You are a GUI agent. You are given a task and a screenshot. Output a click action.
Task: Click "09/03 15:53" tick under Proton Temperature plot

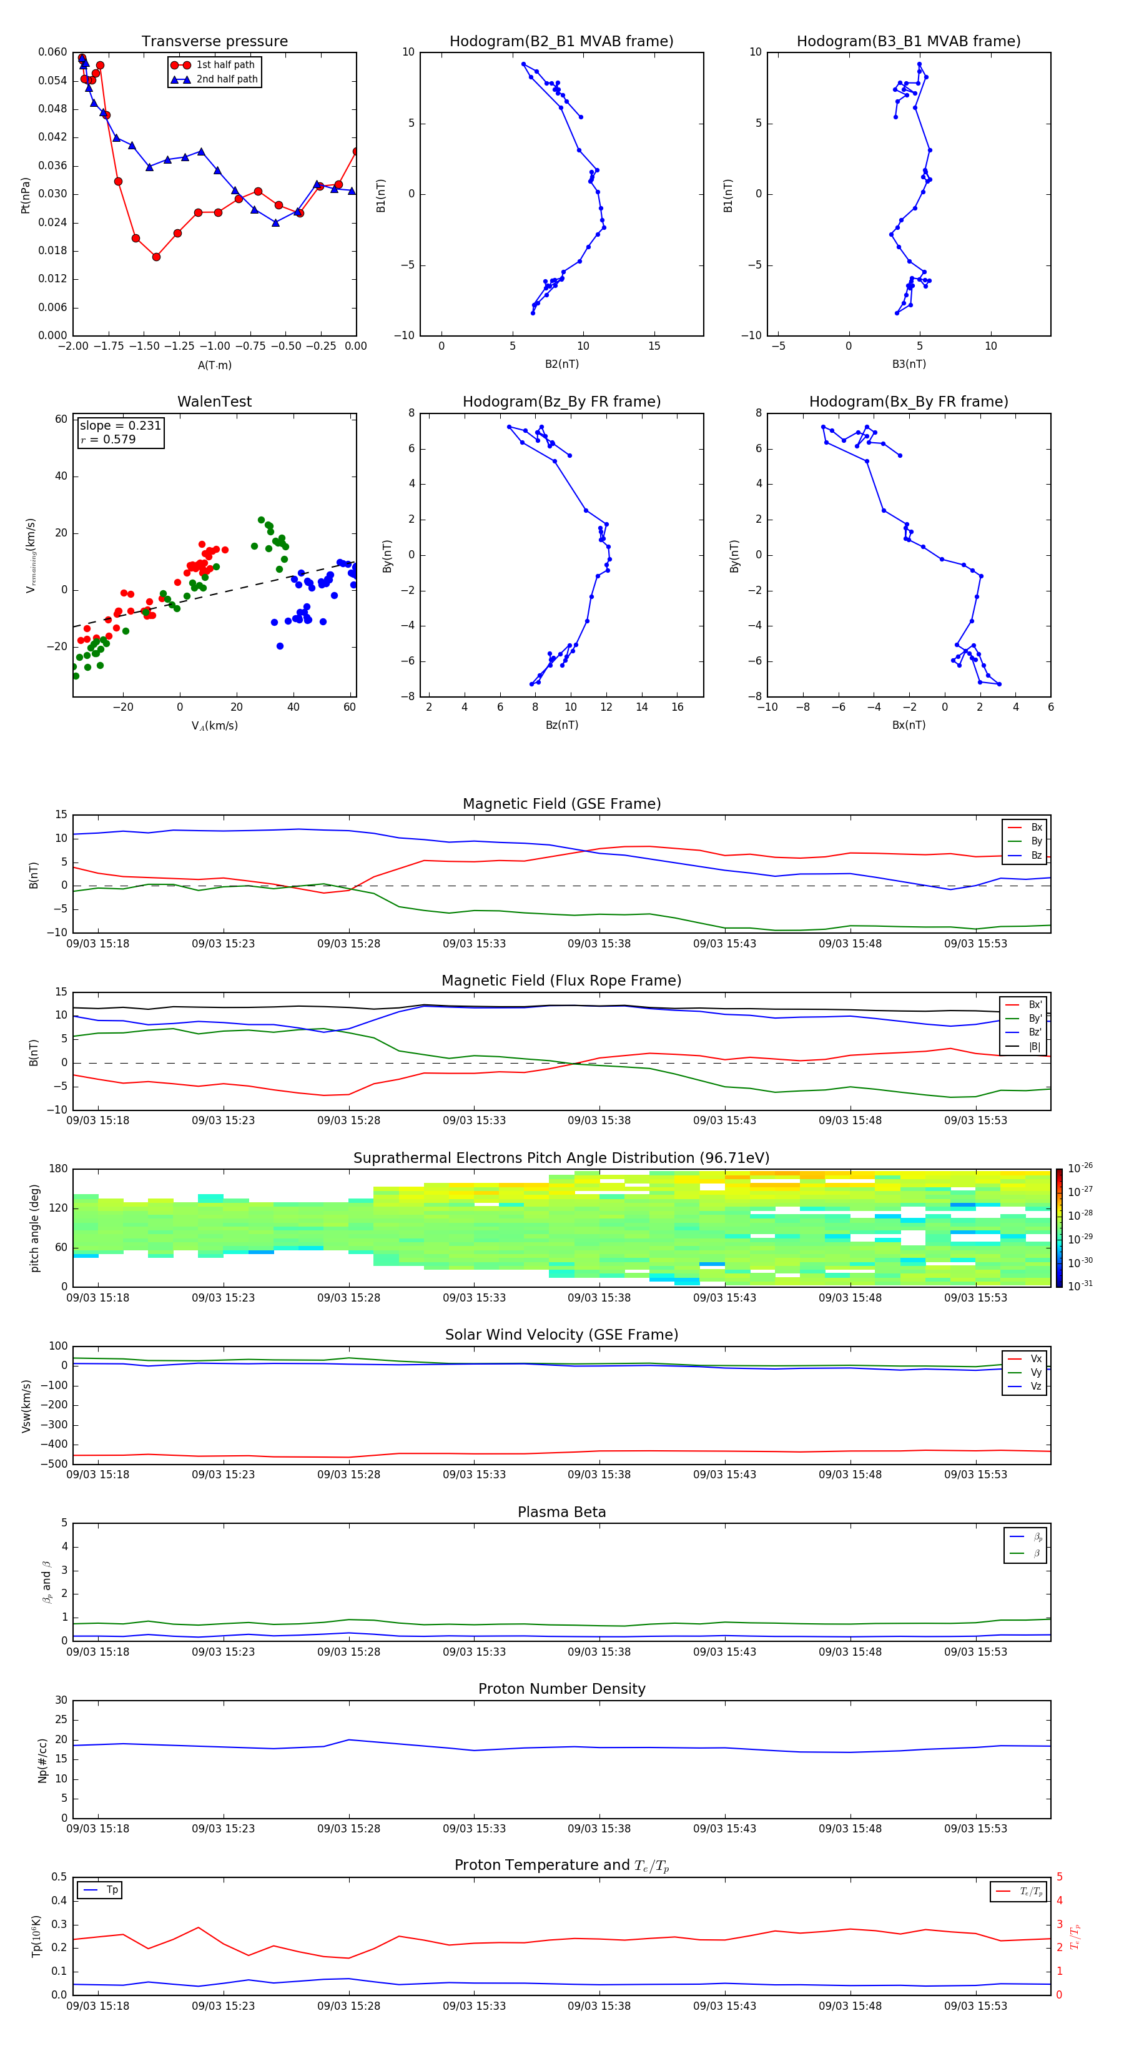coord(976,2006)
